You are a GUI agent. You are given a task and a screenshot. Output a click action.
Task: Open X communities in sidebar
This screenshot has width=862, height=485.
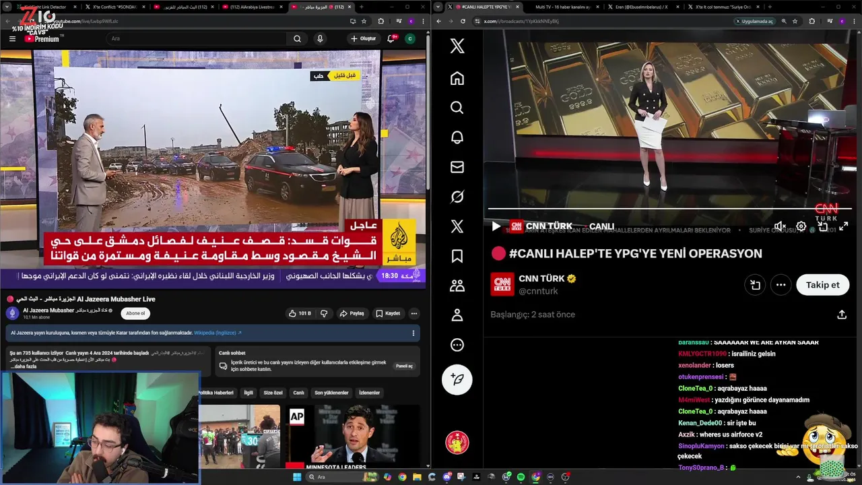coord(457,286)
